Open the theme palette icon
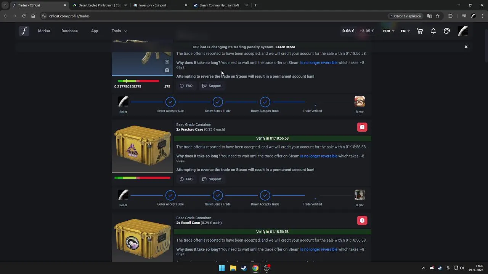The width and height of the screenshot is (488, 274). click(447, 31)
